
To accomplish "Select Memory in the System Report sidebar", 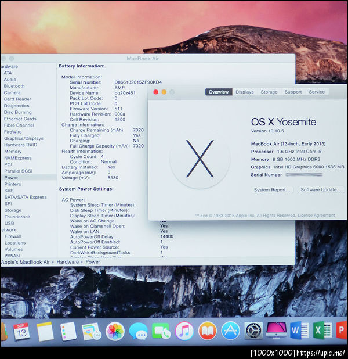I will pyautogui.click(x=13, y=152).
